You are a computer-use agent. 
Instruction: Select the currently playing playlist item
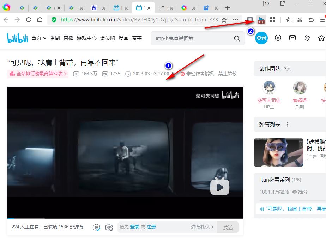[x=291, y=209]
